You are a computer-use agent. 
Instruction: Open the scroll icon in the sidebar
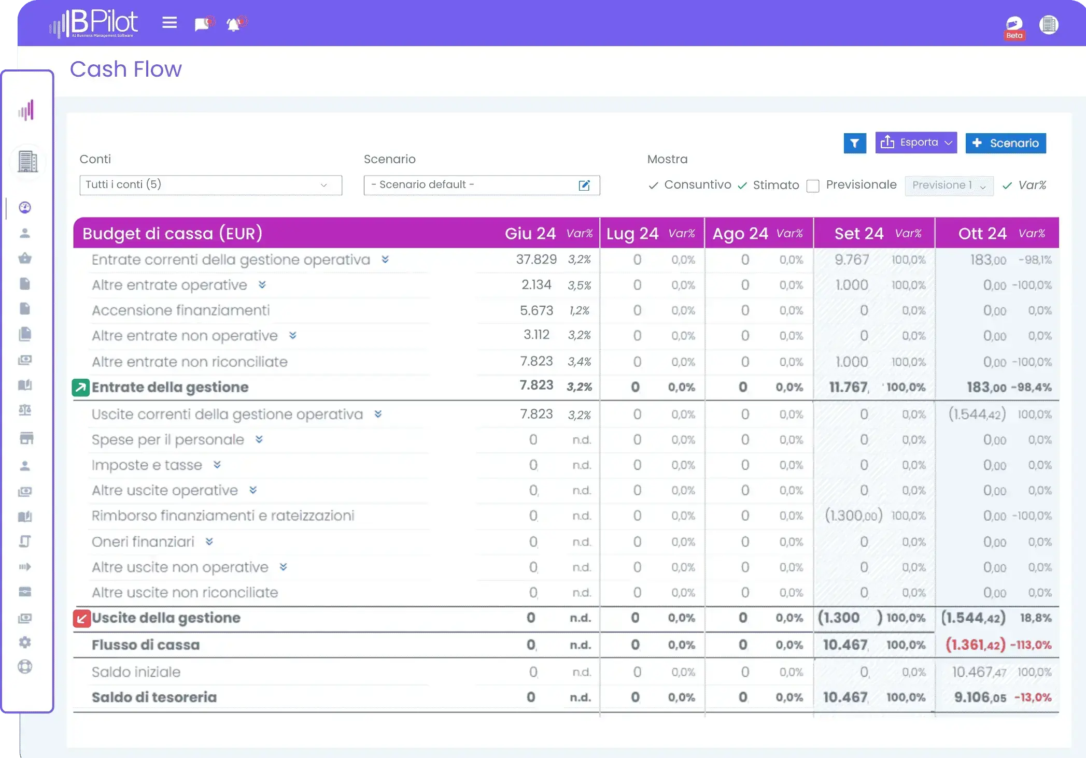tap(25, 541)
